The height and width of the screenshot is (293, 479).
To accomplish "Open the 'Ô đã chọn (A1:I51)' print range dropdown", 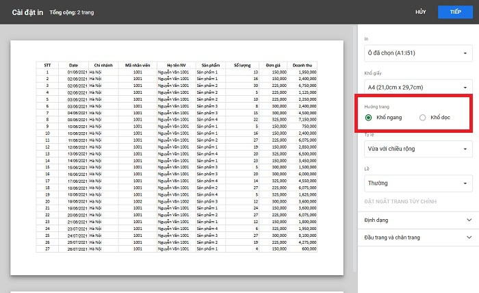I will pos(417,53).
